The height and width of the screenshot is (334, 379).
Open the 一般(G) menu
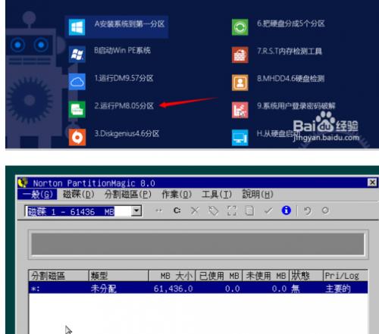[37, 195]
